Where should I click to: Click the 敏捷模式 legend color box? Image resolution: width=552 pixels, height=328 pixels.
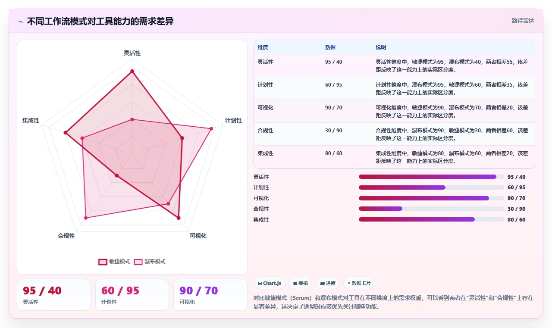coord(103,262)
